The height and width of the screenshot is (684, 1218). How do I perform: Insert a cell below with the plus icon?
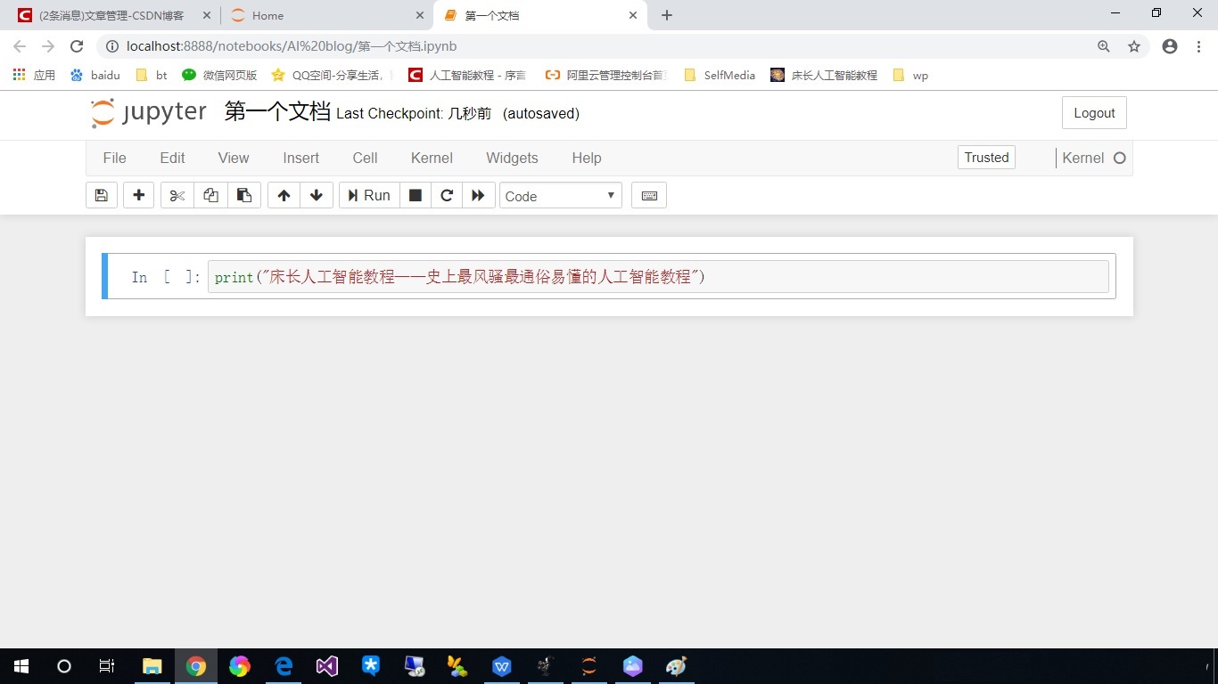coord(138,195)
